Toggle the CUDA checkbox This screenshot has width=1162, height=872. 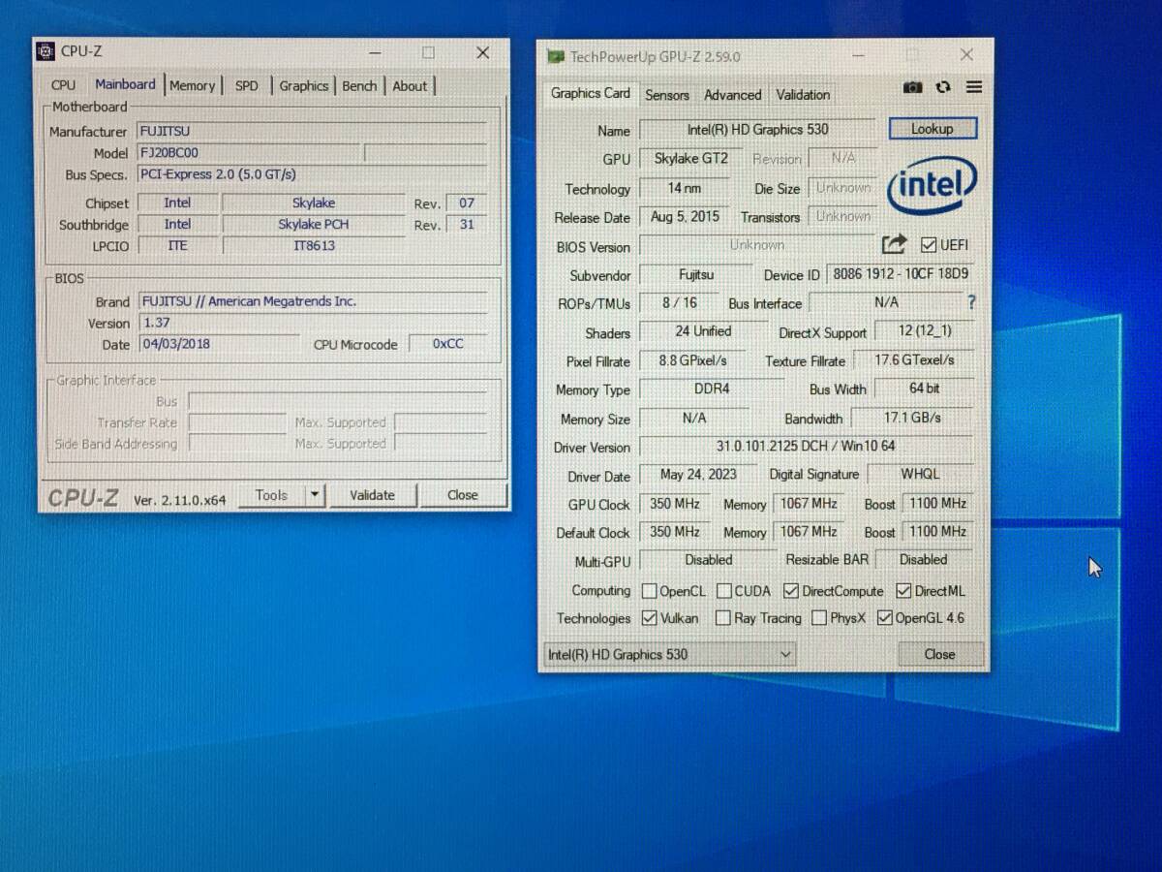pyautogui.click(x=724, y=590)
